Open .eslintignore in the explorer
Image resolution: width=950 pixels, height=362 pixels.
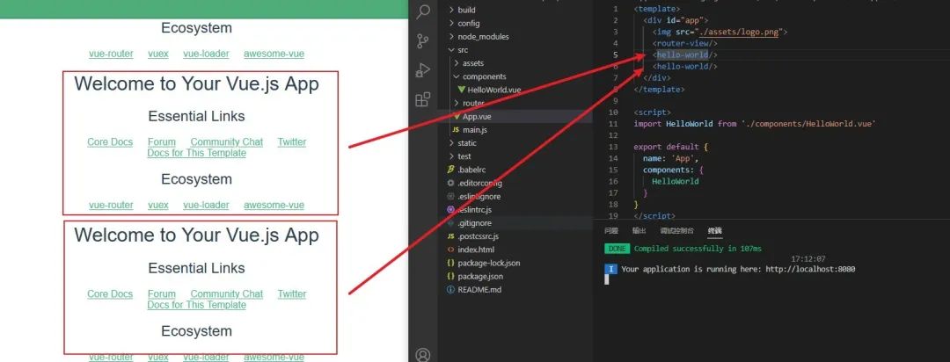pos(479,196)
